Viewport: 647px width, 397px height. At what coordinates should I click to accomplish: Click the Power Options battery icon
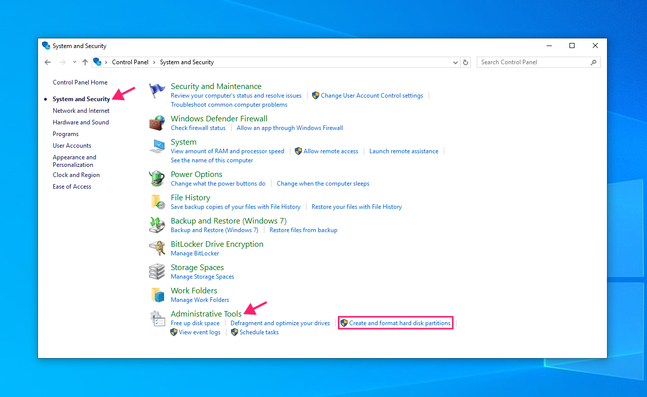(157, 179)
